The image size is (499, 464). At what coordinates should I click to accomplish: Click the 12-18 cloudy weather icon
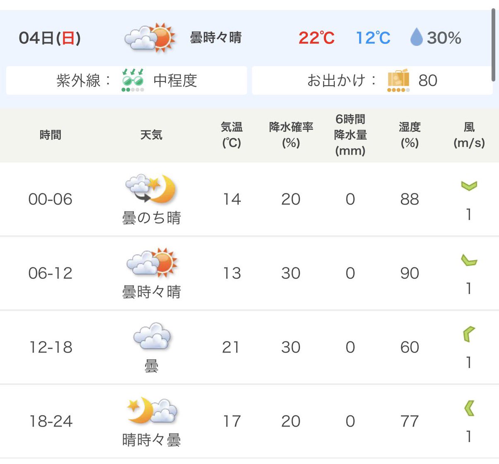click(152, 336)
